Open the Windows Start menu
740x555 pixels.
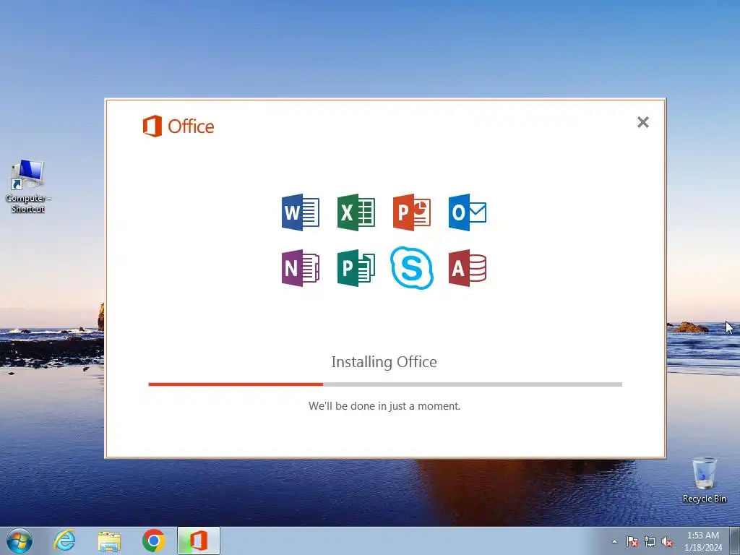coord(20,541)
